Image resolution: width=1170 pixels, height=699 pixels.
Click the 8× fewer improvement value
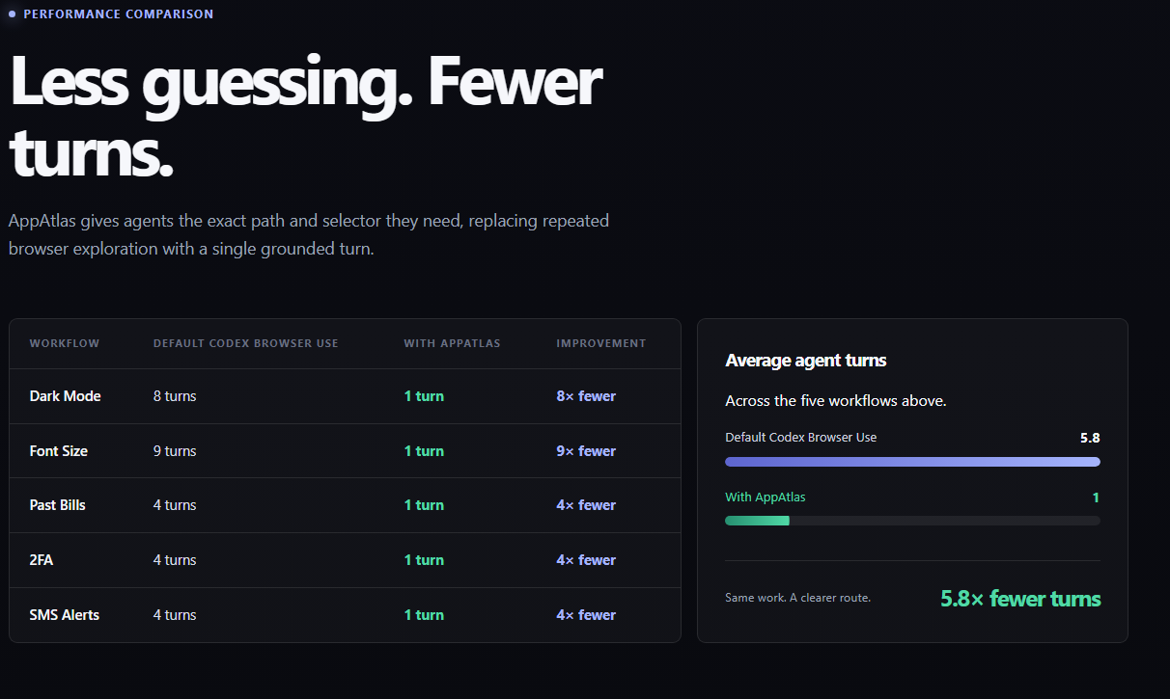point(586,396)
